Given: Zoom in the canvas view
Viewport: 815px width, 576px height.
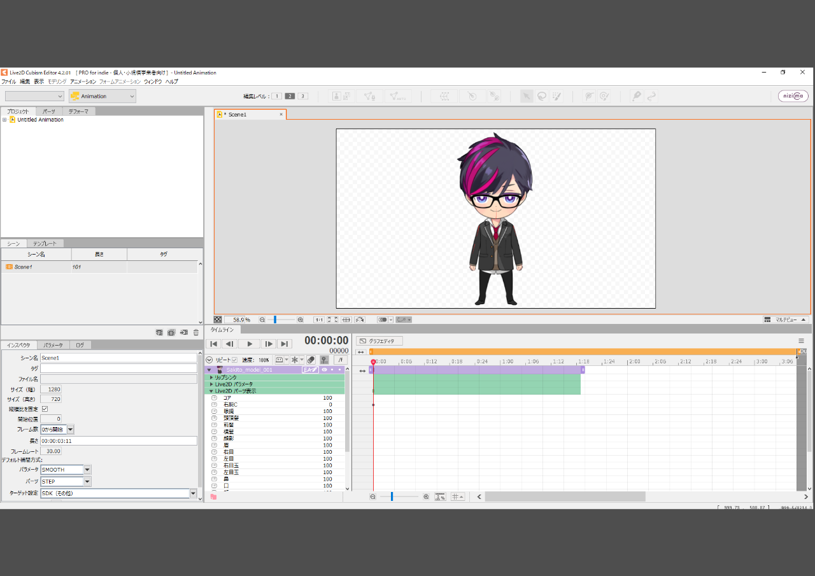Looking at the screenshot, I should (x=301, y=320).
